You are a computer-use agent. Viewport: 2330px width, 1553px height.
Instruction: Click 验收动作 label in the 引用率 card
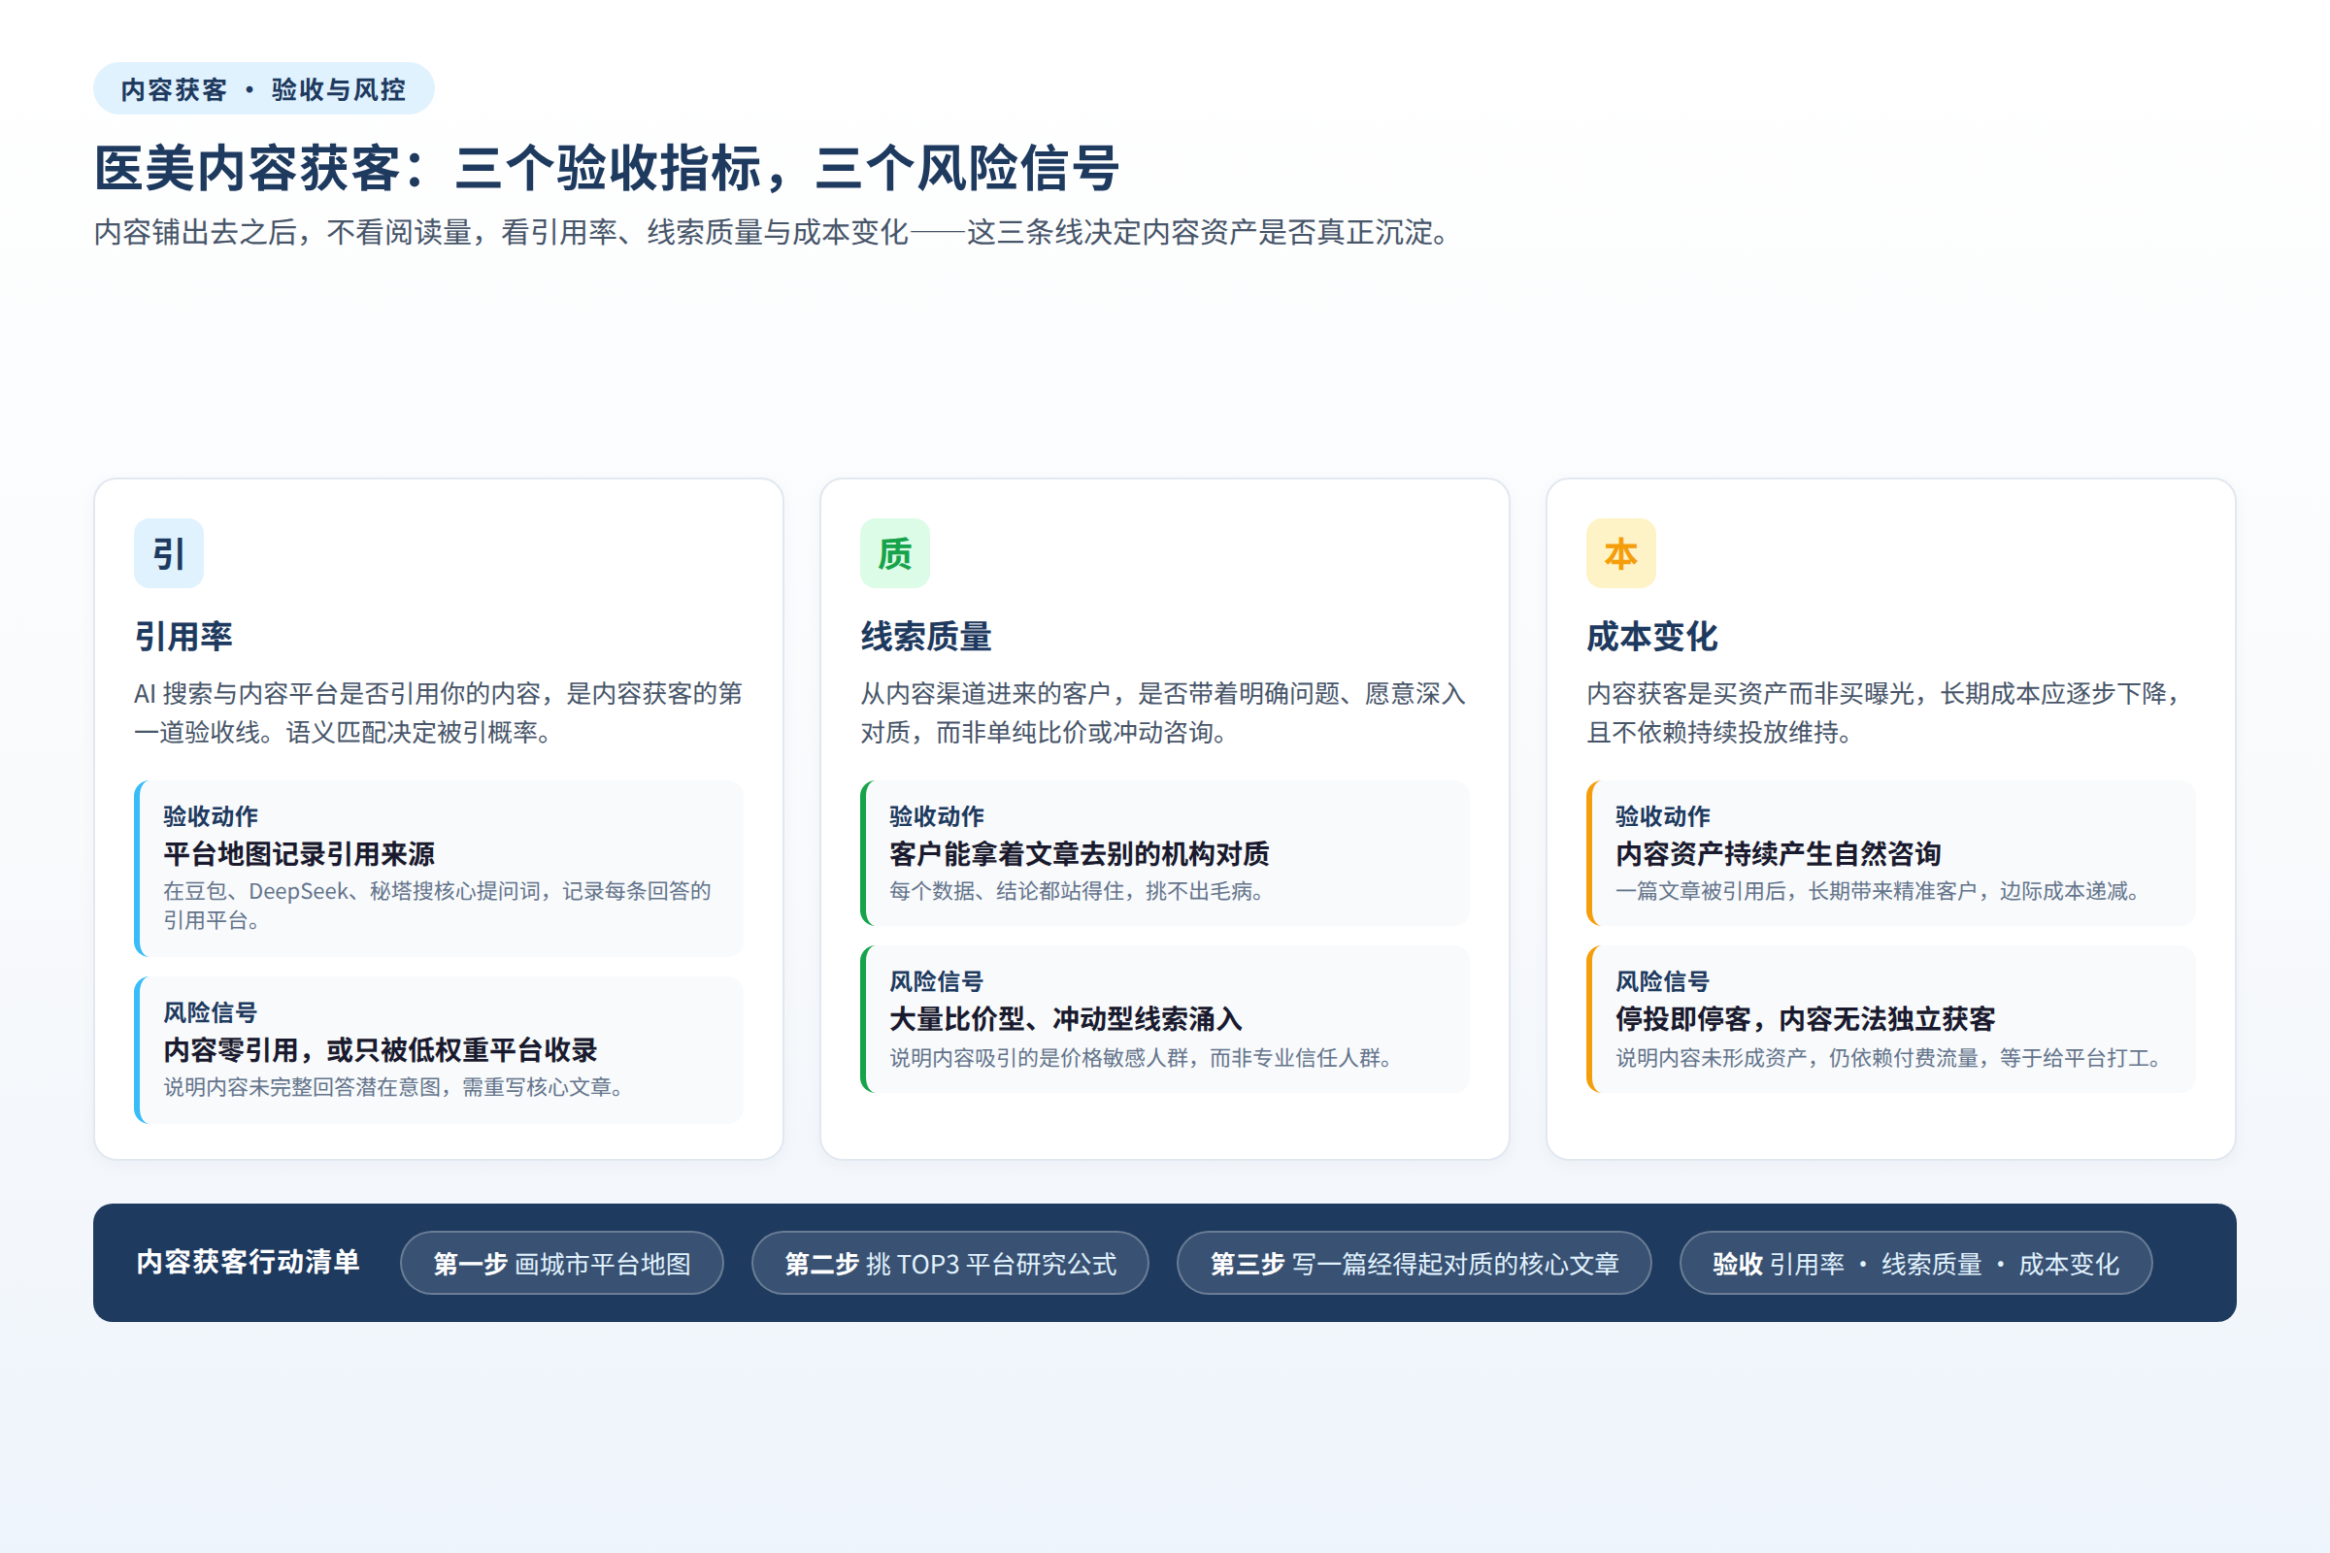click(x=211, y=816)
